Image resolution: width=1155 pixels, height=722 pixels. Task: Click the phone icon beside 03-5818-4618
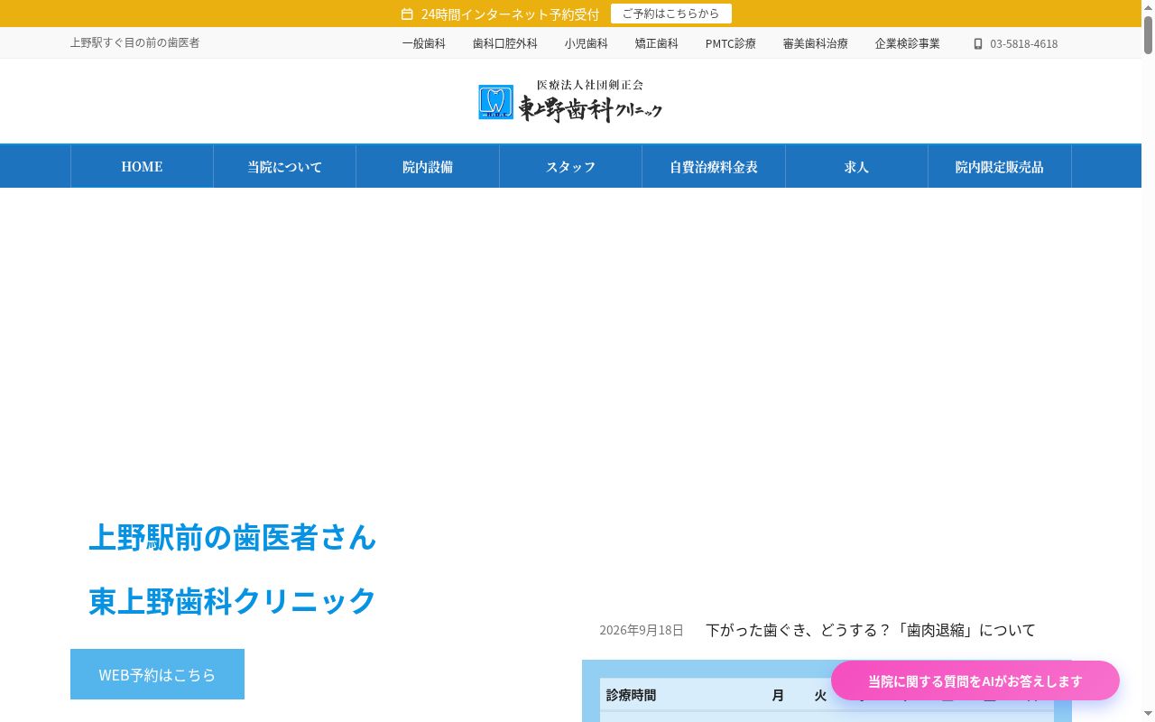[x=978, y=43]
